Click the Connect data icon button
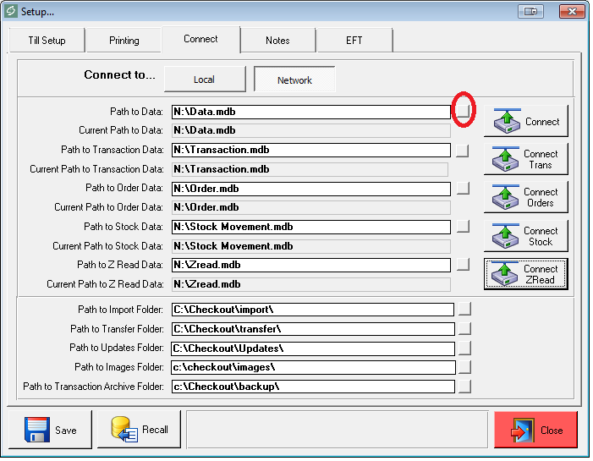The height and width of the screenshot is (461, 593). pos(525,121)
